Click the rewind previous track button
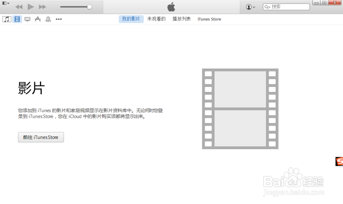Screen dimensions: 343x204 (x=19, y=7)
